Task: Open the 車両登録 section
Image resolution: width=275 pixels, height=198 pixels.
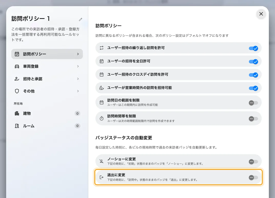Action: click(x=47, y=66)
